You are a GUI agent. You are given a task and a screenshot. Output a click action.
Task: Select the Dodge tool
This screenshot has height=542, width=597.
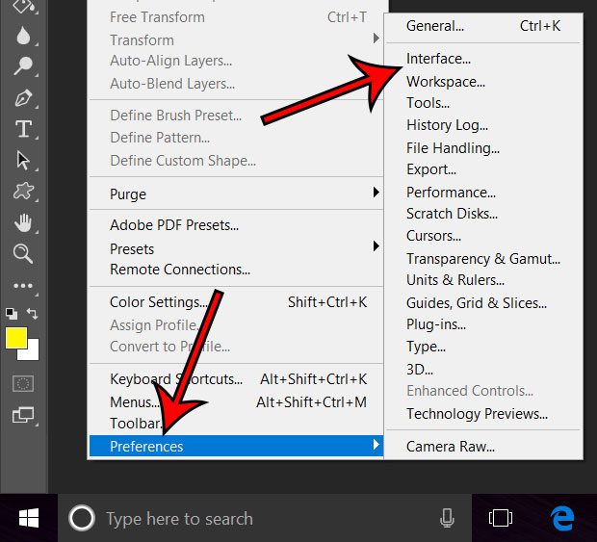(23, 66)
